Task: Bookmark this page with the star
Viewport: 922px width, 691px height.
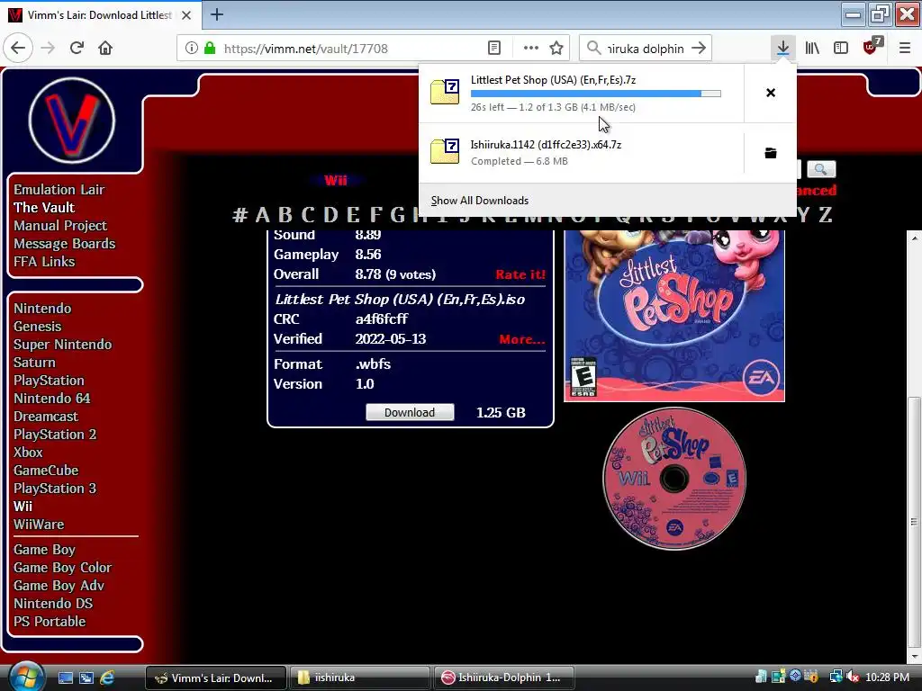Action: point(556,49)
